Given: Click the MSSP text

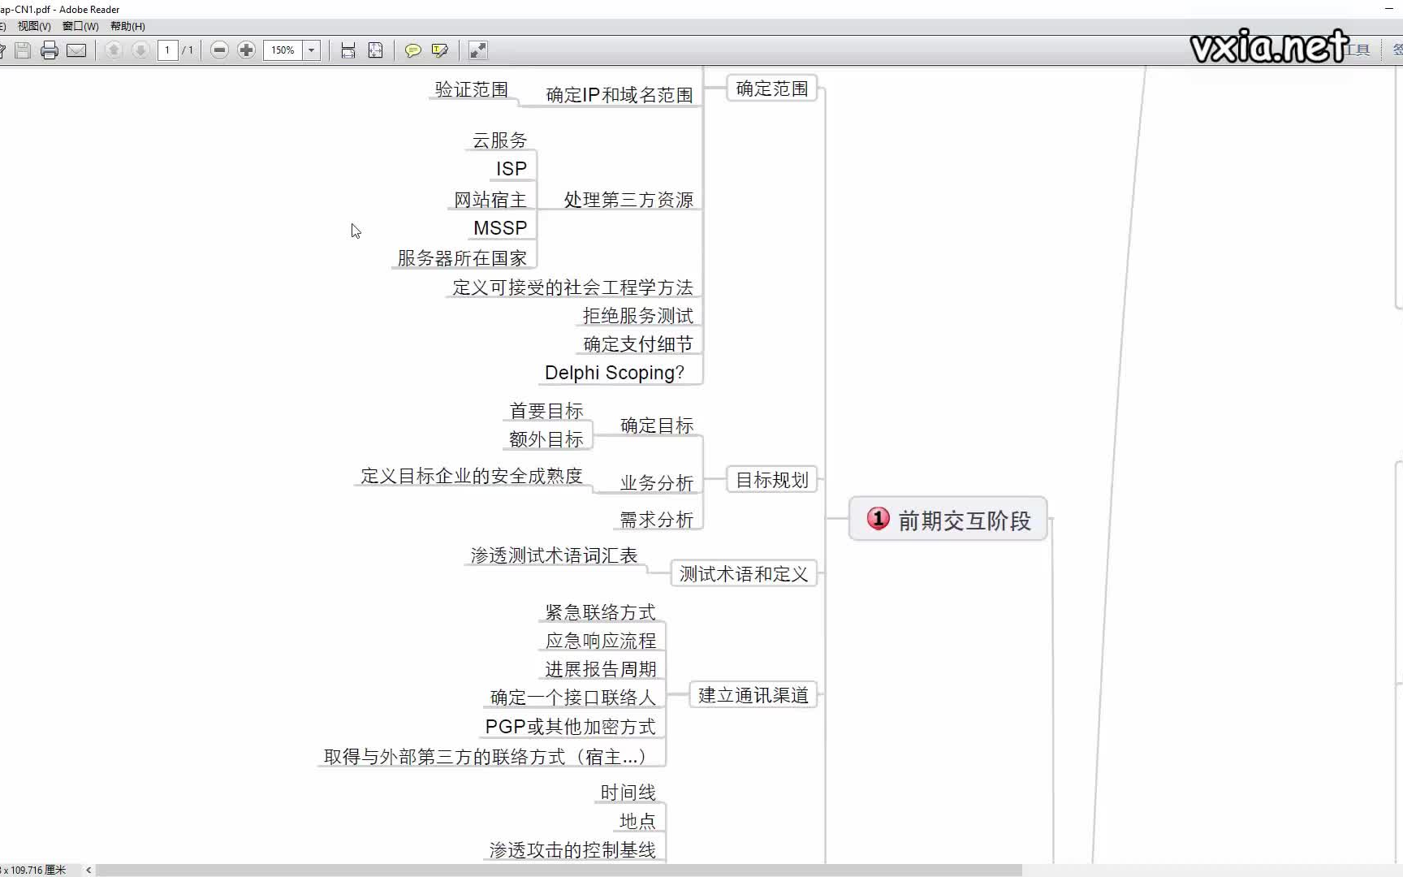Looking at the screenshot, I should click(x=500, y=228).
